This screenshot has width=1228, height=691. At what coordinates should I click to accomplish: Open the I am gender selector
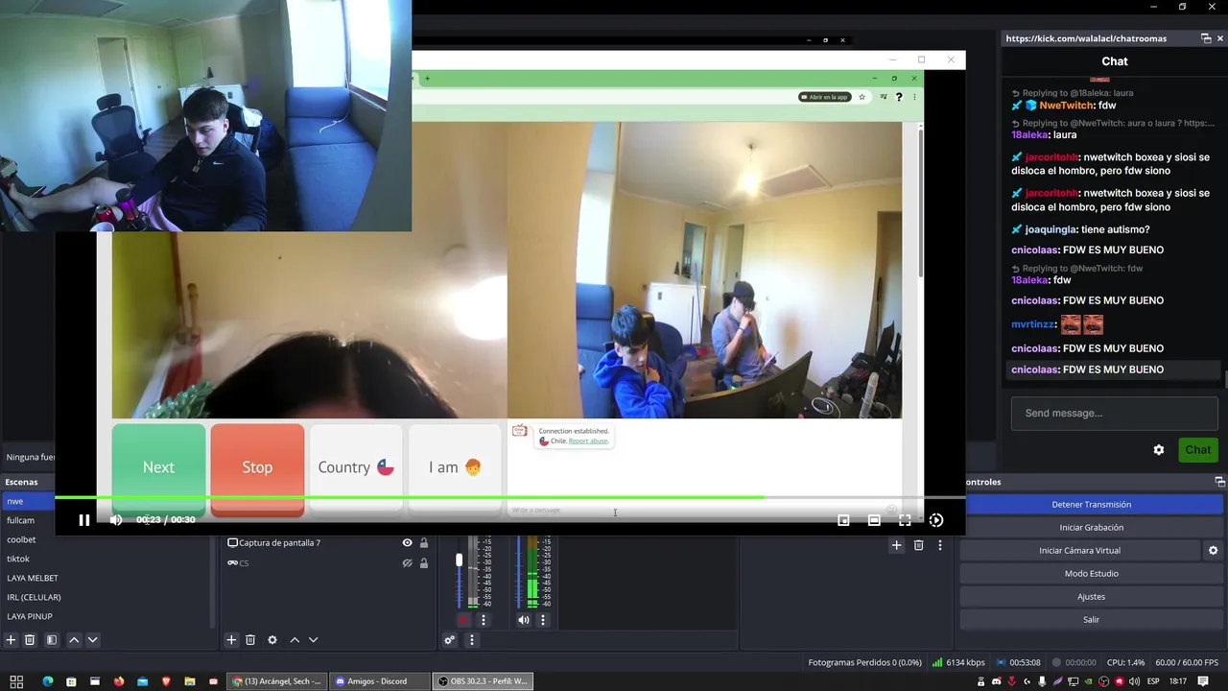(x=455, y=467)
